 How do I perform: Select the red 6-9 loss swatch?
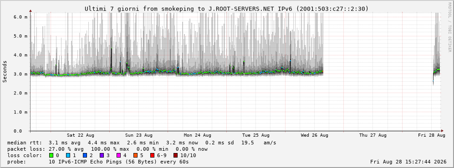[152, 155]
